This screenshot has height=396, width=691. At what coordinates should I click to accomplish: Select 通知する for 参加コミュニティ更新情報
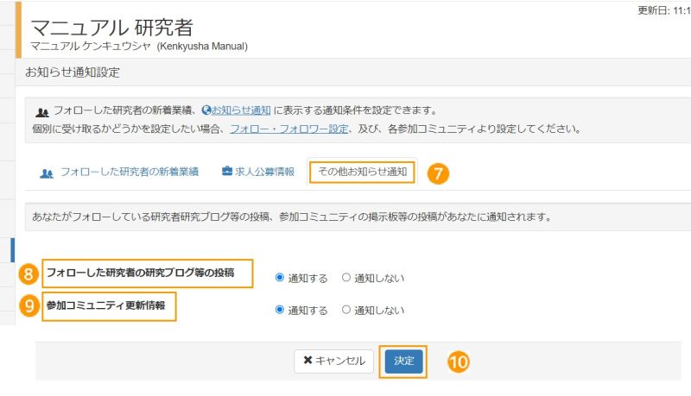279,310
